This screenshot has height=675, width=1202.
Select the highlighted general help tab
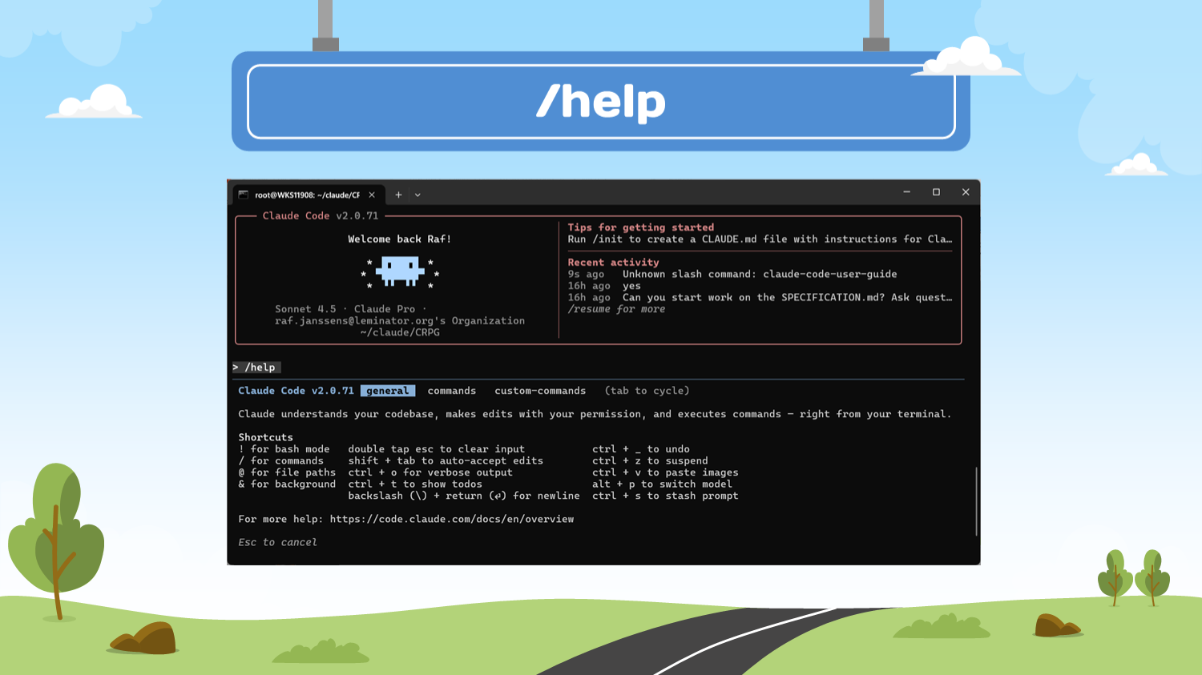tap(387, 391)
